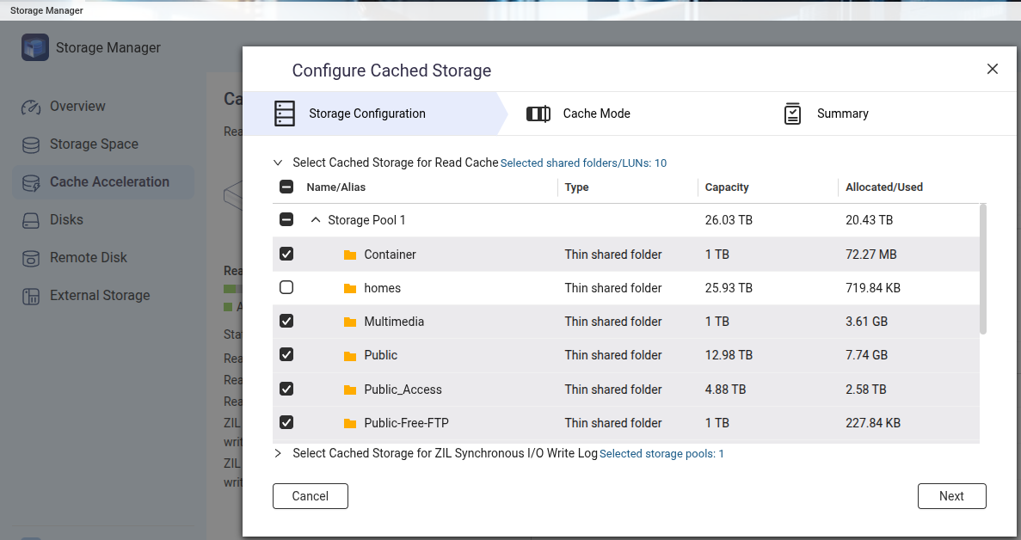
Task: Go to Cache Acceleration in sidebar
Action: (108, 182)
